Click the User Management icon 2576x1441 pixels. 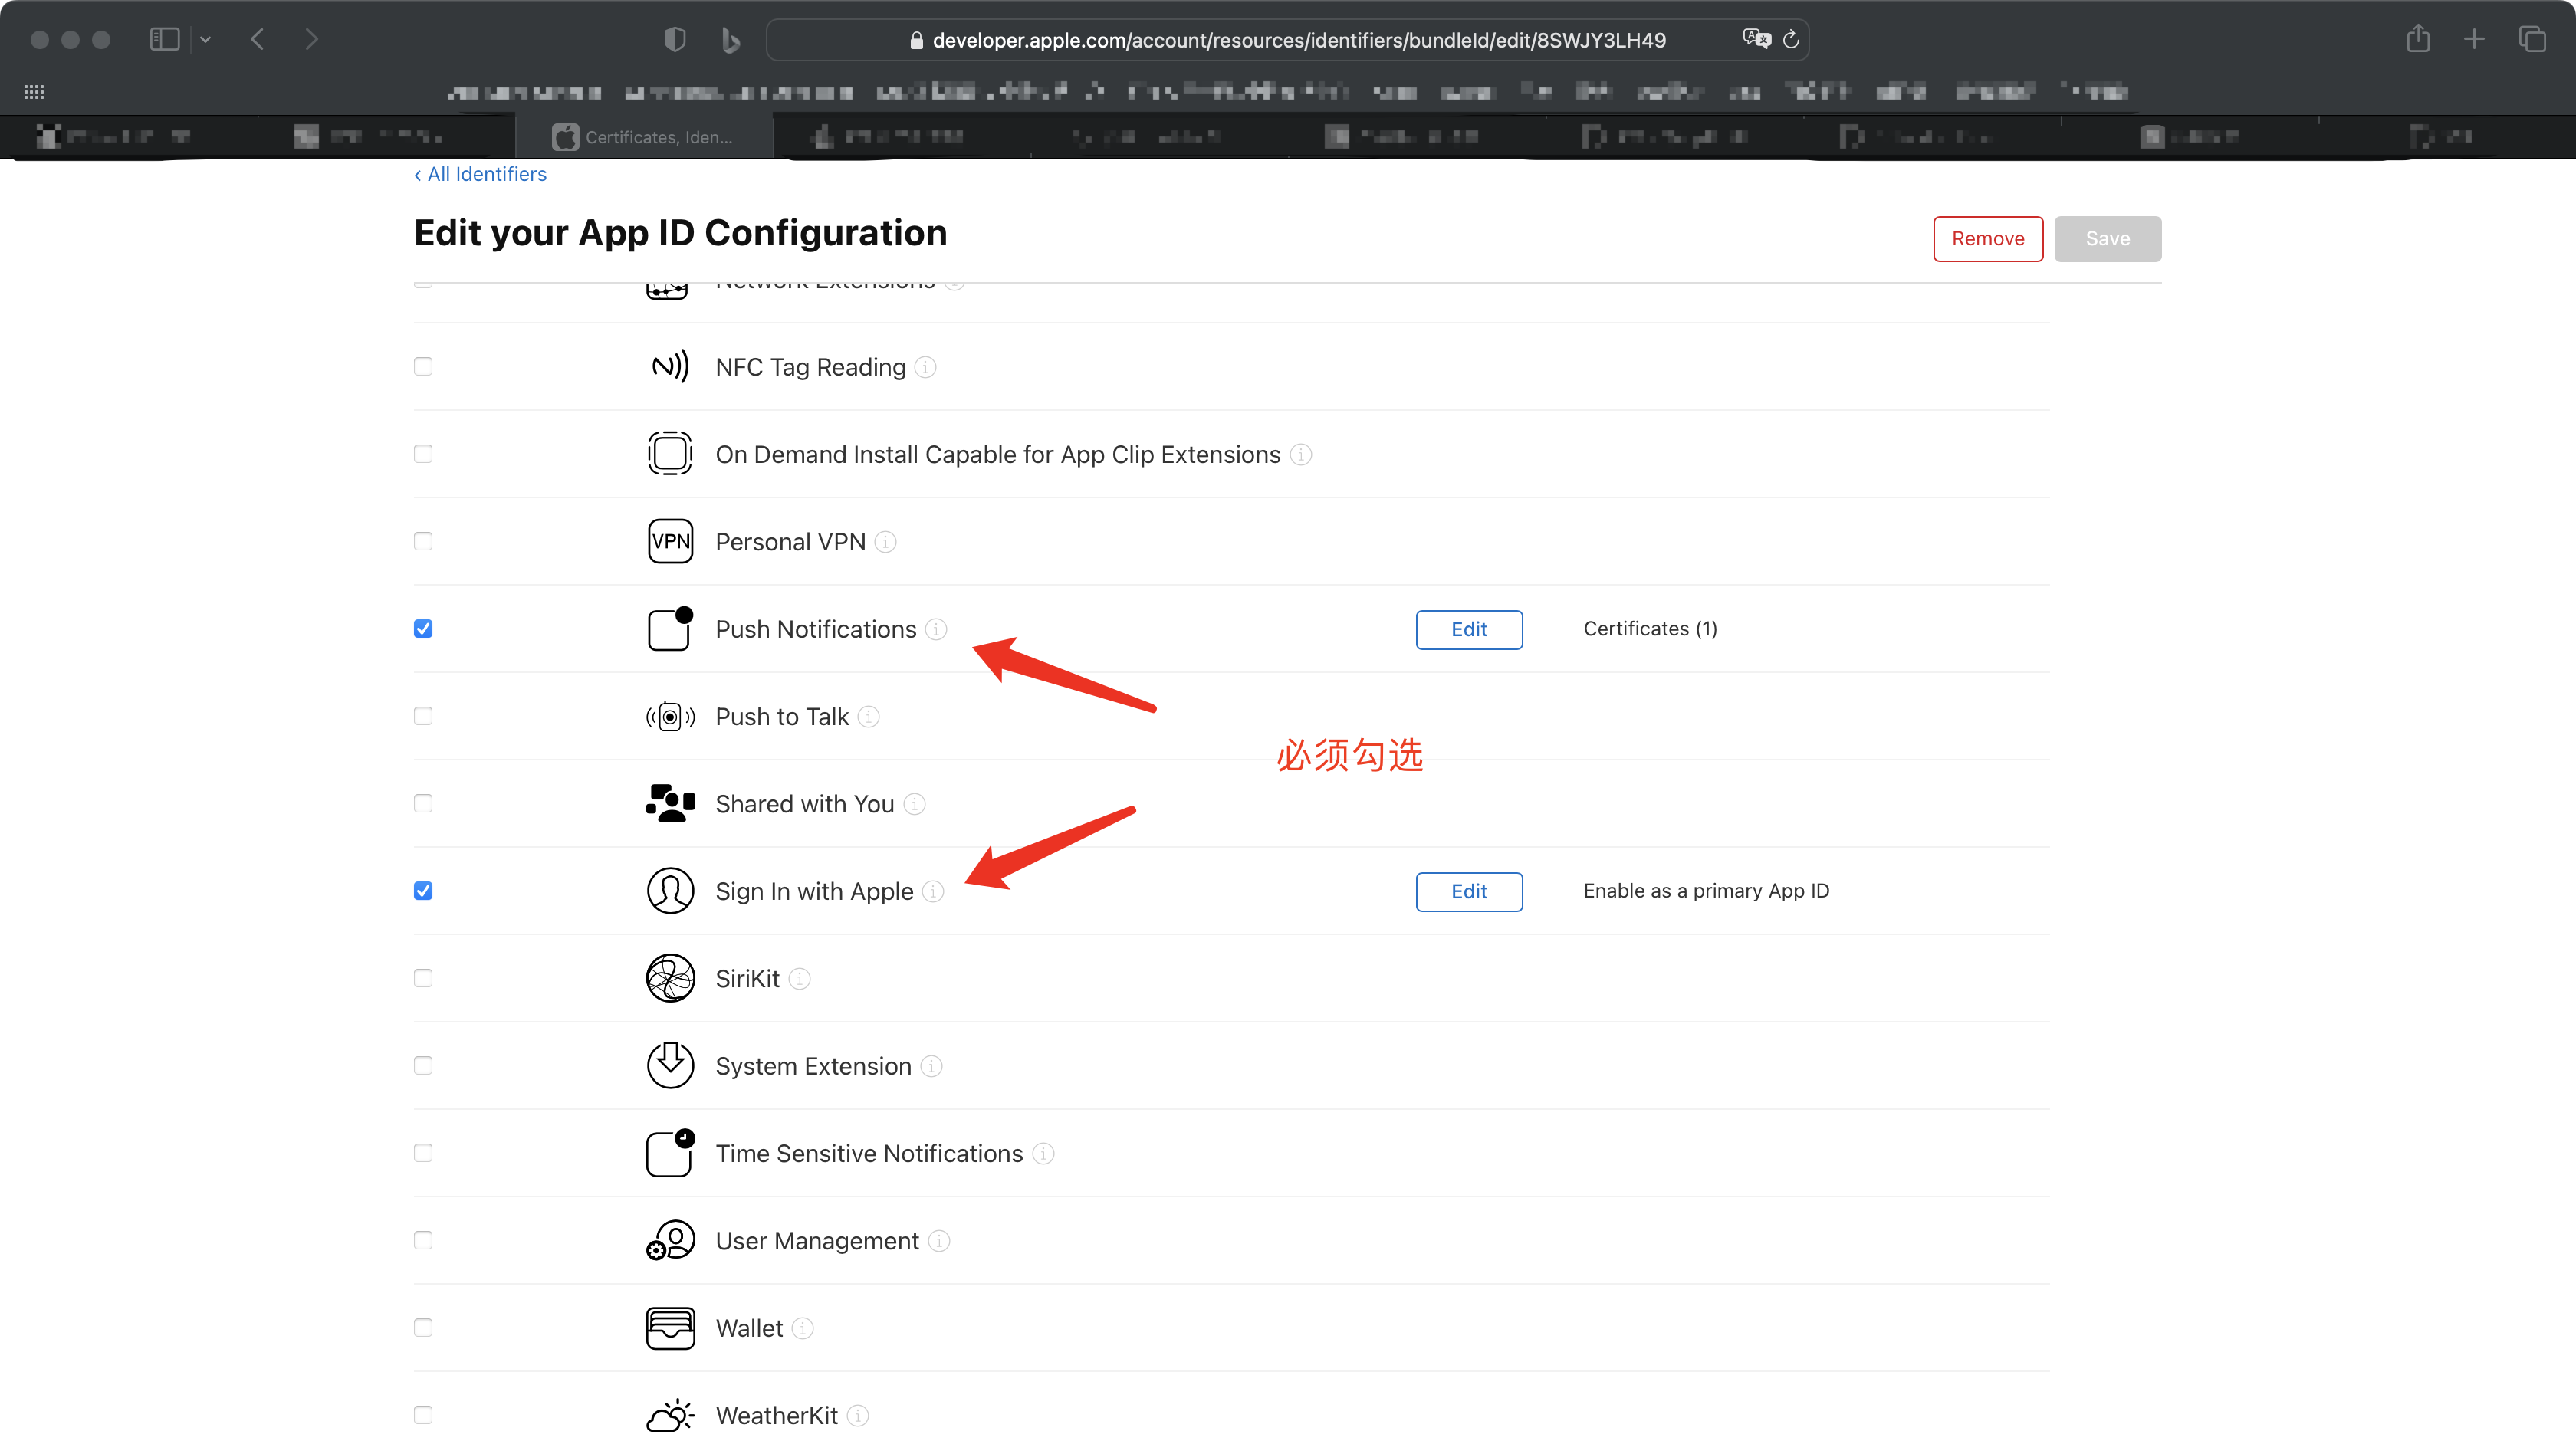[x=670, y=1240]
